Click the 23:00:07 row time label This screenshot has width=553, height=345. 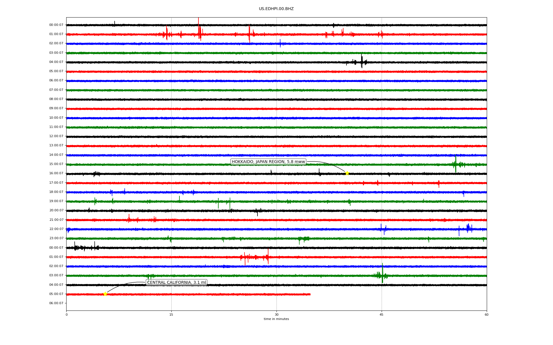point(56,238)
